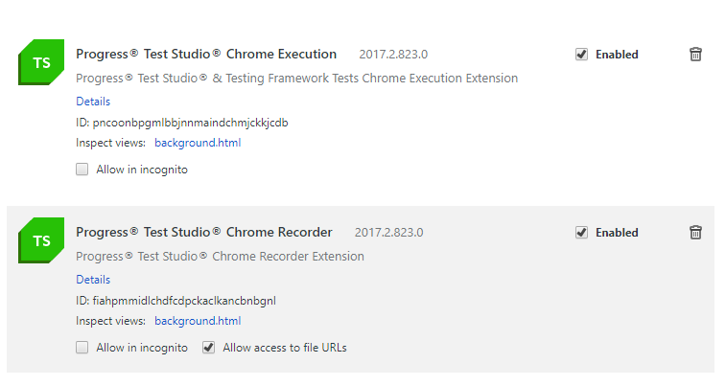Allow Chrome Execution in incognito

tap(82, 170)
